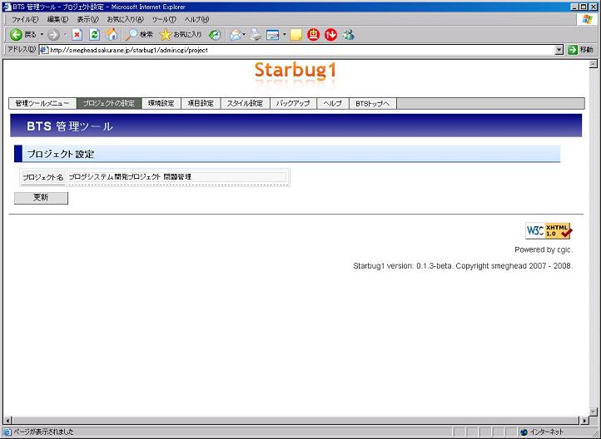Viewport: 601px width, 439px height.
Task: Switch to the 環境設定 tab
Action: pyautogui.click(x=161, y=104)
